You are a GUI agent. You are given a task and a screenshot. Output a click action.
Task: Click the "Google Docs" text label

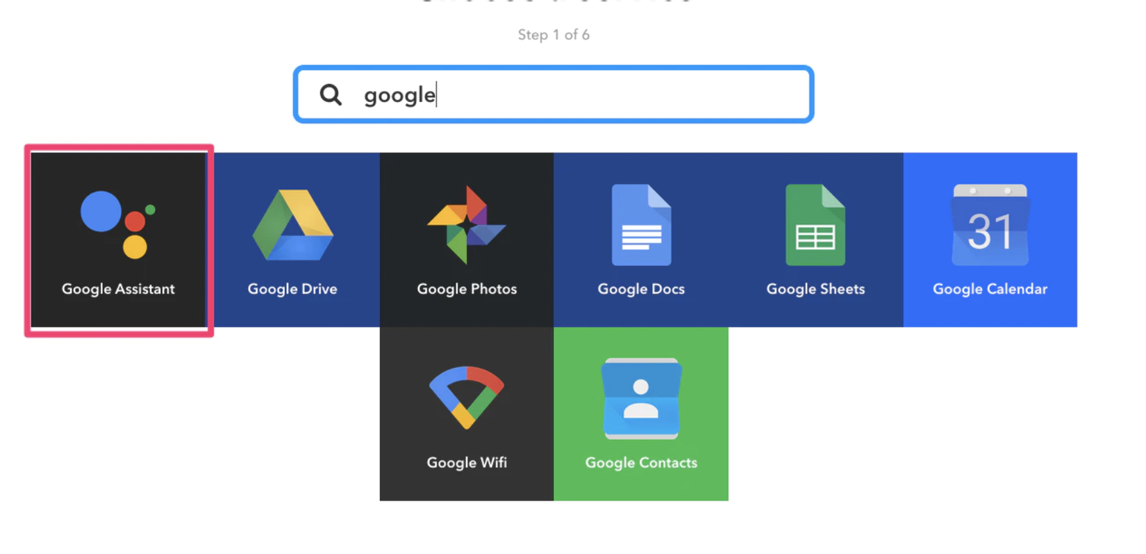tap(641, 289)
